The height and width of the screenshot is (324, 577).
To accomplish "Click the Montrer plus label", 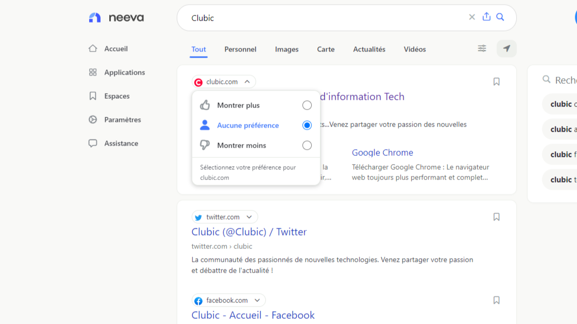I will coord(238,105).
